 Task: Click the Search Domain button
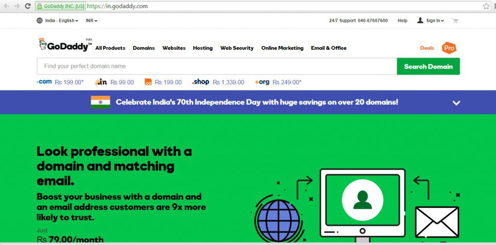point(428,66)
